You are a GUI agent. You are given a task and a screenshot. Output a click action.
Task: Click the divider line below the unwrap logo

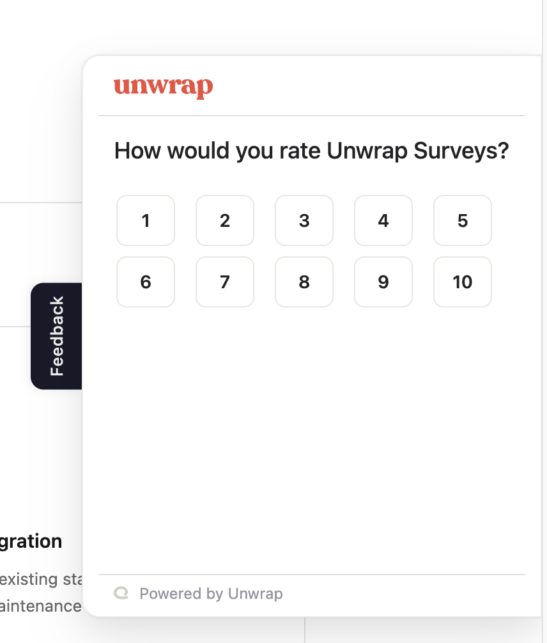click(x=312, y=116)
